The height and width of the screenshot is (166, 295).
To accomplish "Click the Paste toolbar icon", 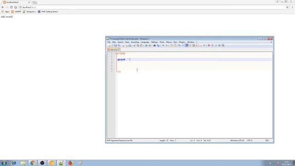I will click(142, 45).
